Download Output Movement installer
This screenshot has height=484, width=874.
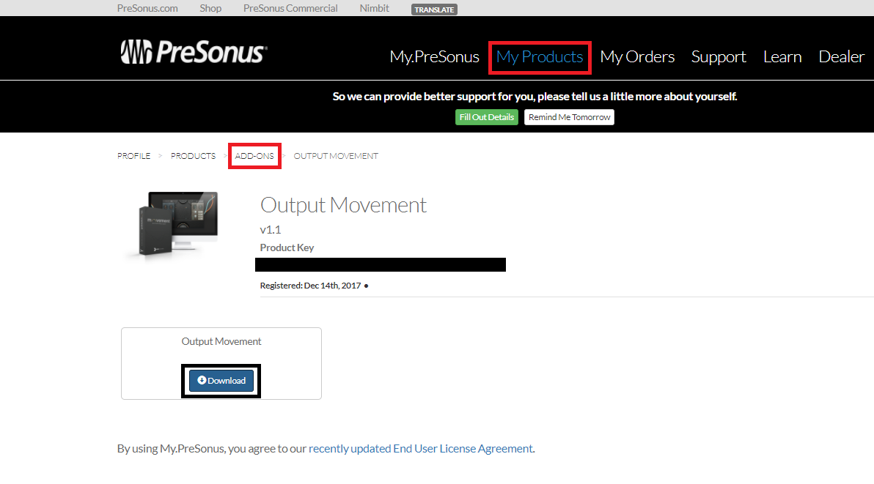tap(221, 381)
